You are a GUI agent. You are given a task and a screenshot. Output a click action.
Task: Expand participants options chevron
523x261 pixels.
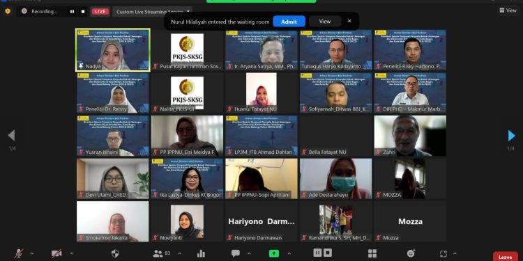pyautogui.click(x=180, y=253)
